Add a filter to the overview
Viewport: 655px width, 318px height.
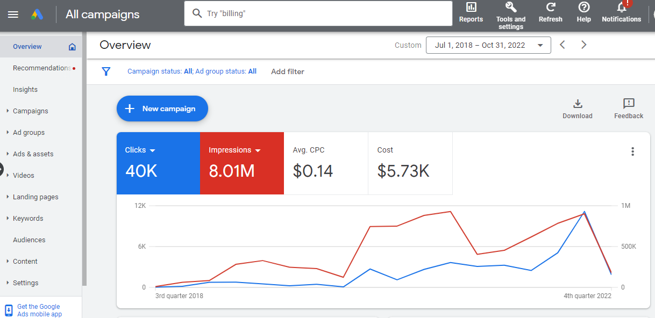287,71
